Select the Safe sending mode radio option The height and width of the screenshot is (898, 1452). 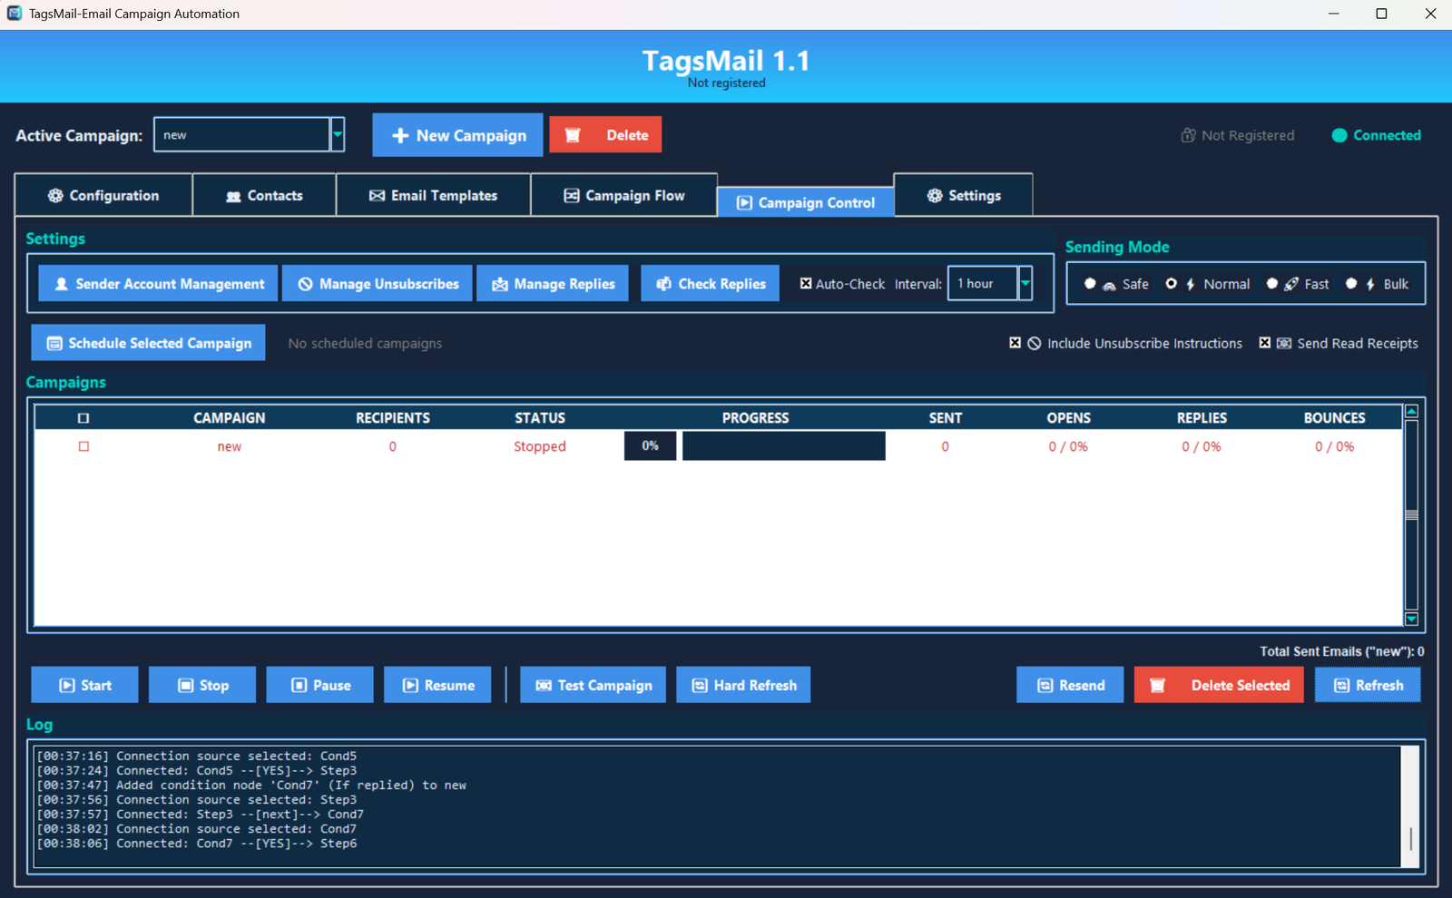pyautogui.click(x=1090, y=283)
